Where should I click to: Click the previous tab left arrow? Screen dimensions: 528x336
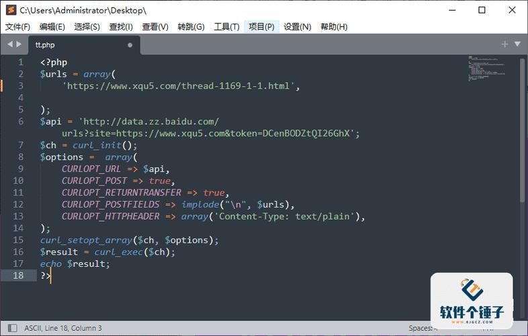(10, 44)
